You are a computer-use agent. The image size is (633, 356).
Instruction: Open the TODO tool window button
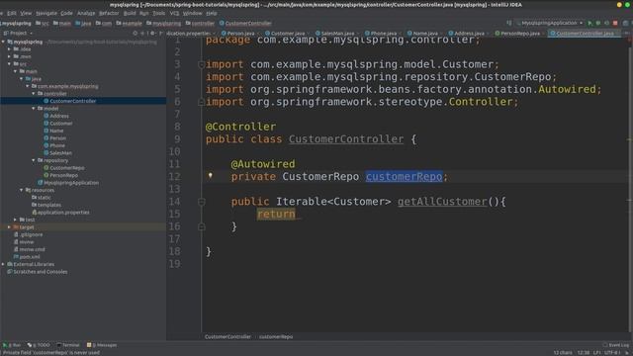point(39,345)
